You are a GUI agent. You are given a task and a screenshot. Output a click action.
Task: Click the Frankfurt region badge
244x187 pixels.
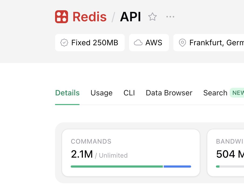pos(209,43)
